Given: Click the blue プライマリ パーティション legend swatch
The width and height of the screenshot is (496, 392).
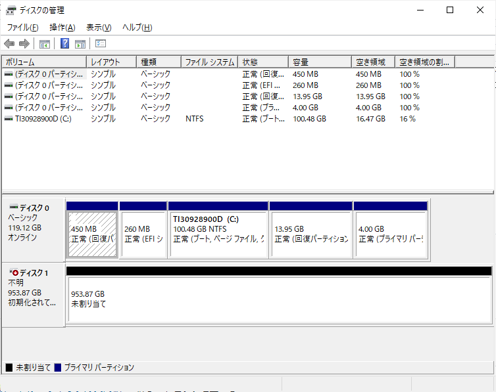Looking at the screenshot, I should click(x=59, y=368).
